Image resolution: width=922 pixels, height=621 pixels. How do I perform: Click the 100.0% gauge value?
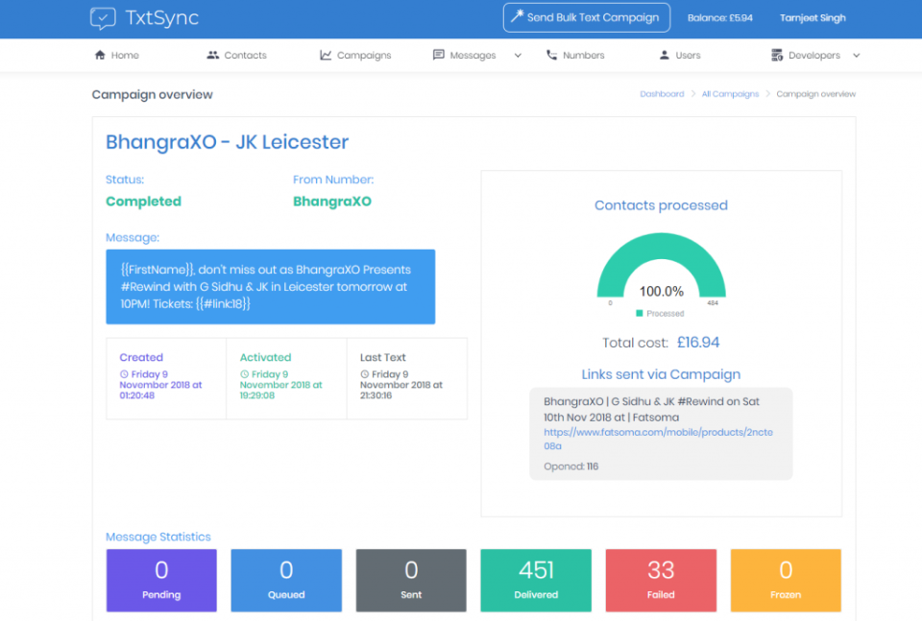[662, 292]
